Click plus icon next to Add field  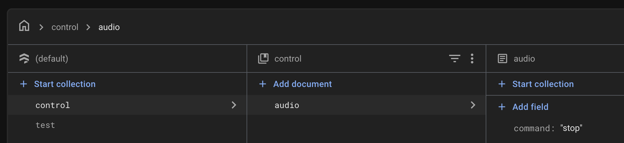click(502, 107)
